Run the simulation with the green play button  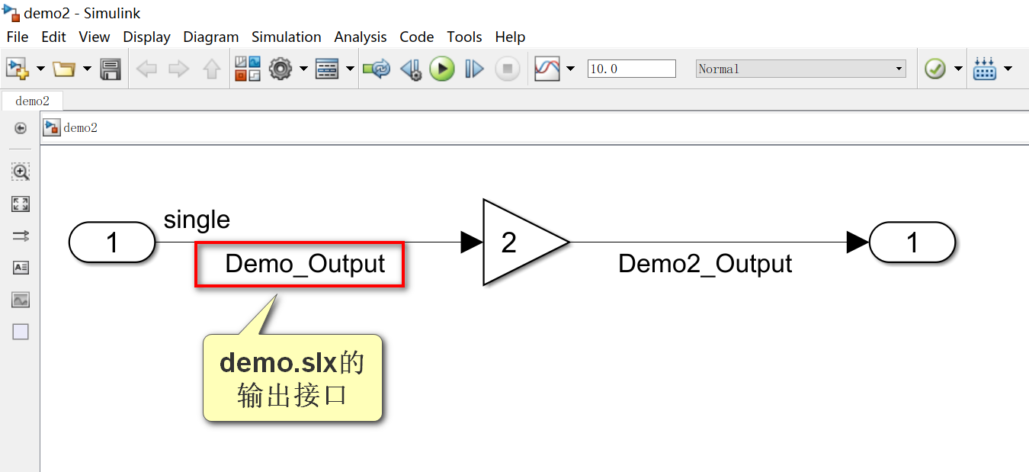442,69
